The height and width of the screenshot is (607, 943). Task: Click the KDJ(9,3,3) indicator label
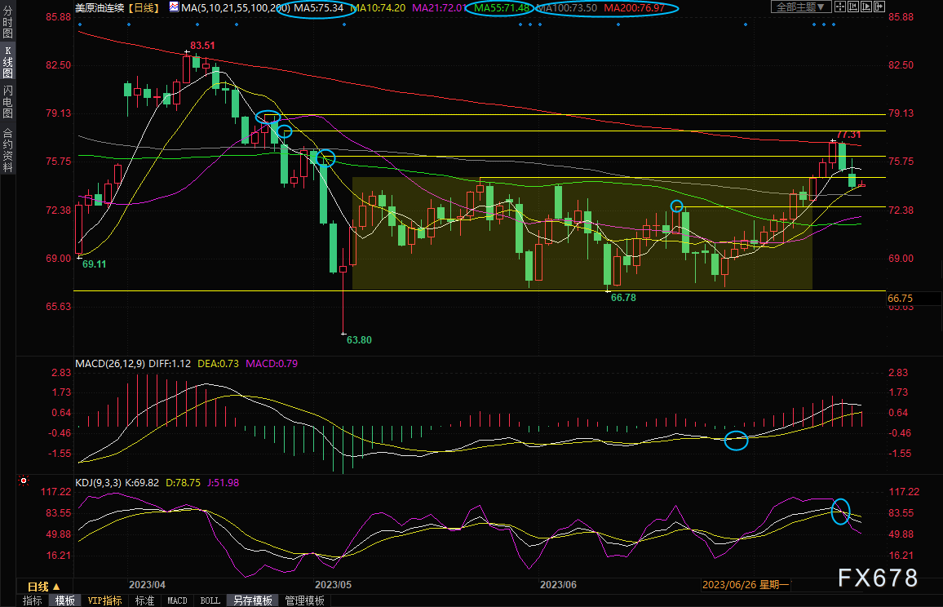coord(98,482)
